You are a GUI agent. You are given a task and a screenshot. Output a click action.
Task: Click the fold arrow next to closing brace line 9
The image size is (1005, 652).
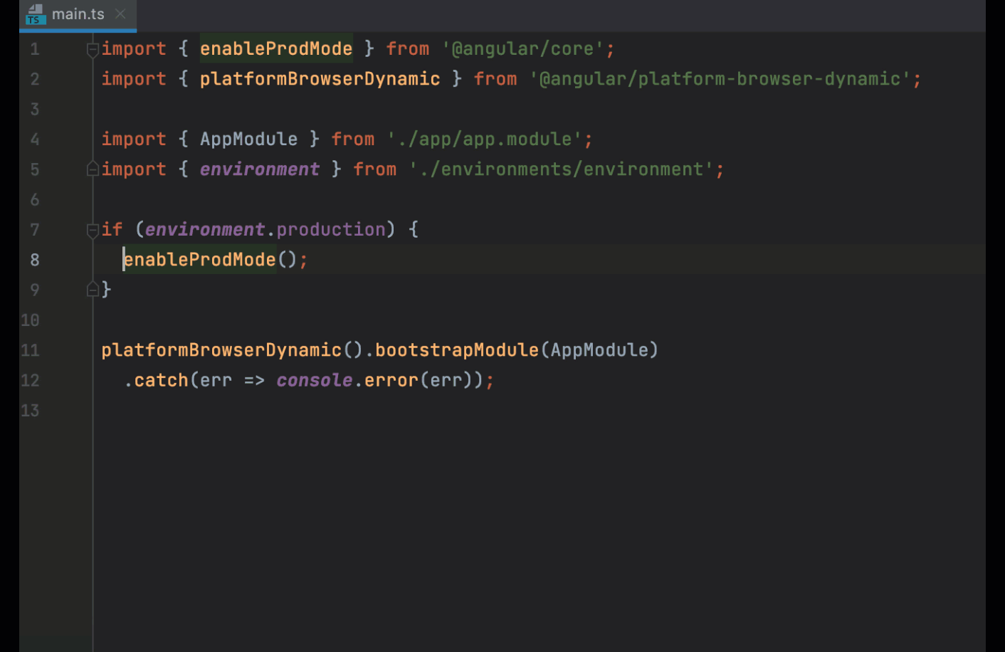pos(93,288)
